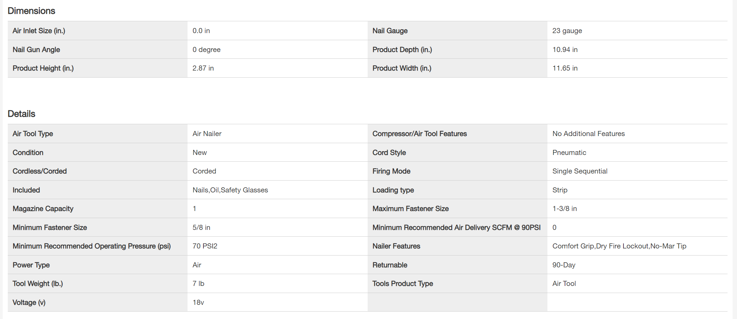Click the Maximum Fastener Size 1-3/8 in value
The width and height of the screenshot is (737, 319).
tap(564, 209)
